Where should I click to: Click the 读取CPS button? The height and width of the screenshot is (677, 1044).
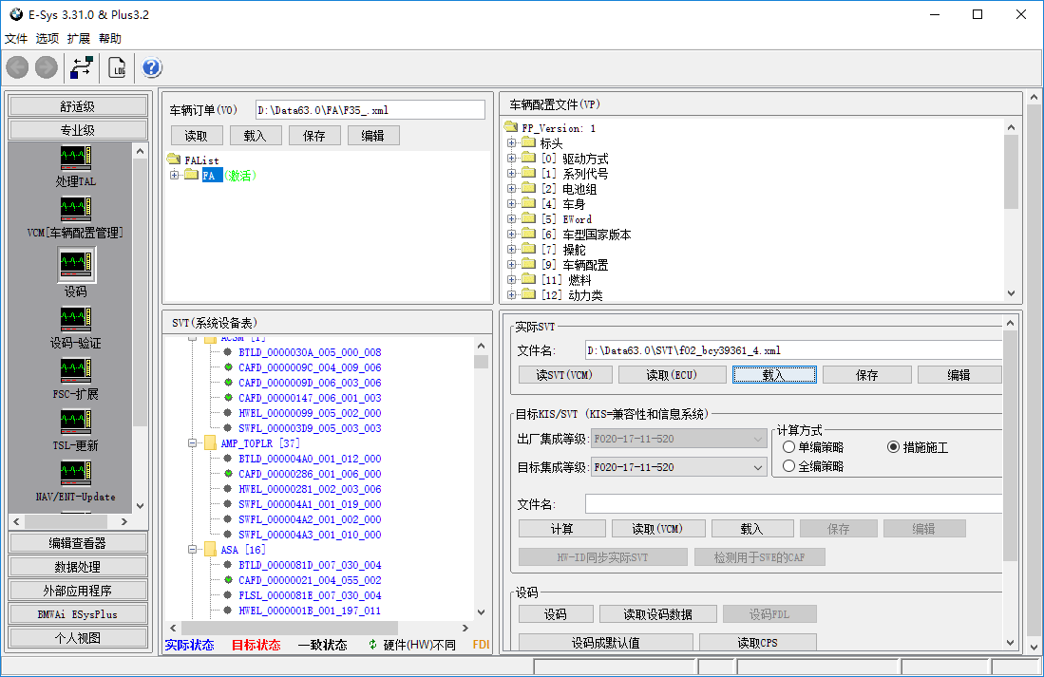click(x=758, y=643)
